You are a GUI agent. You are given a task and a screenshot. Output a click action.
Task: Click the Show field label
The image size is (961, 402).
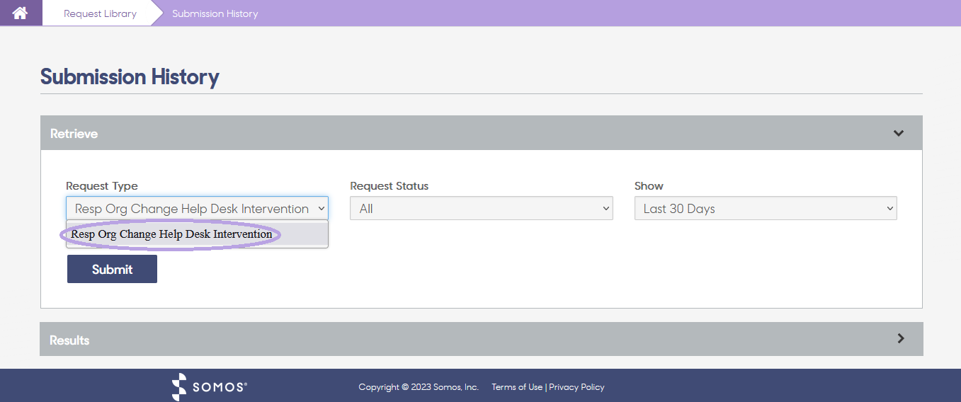649,186
